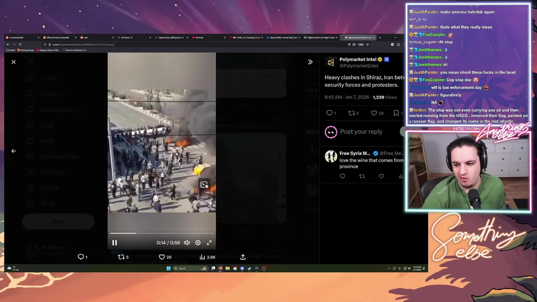Repost using the icon showing 5 below video
This screenshot has width=537, height=302.
[x=123, y=257]
